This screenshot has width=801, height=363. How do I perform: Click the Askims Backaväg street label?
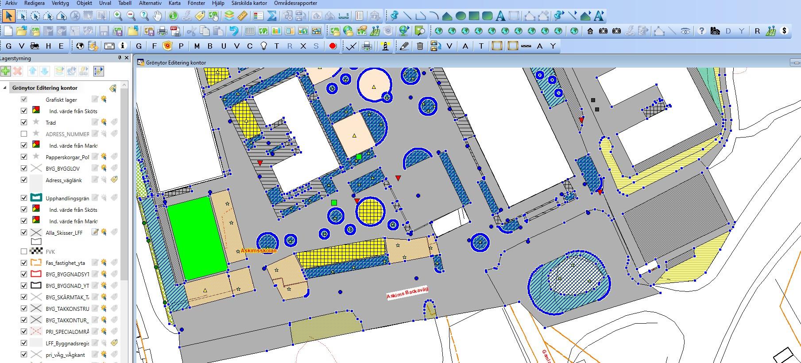coord(408,293)
